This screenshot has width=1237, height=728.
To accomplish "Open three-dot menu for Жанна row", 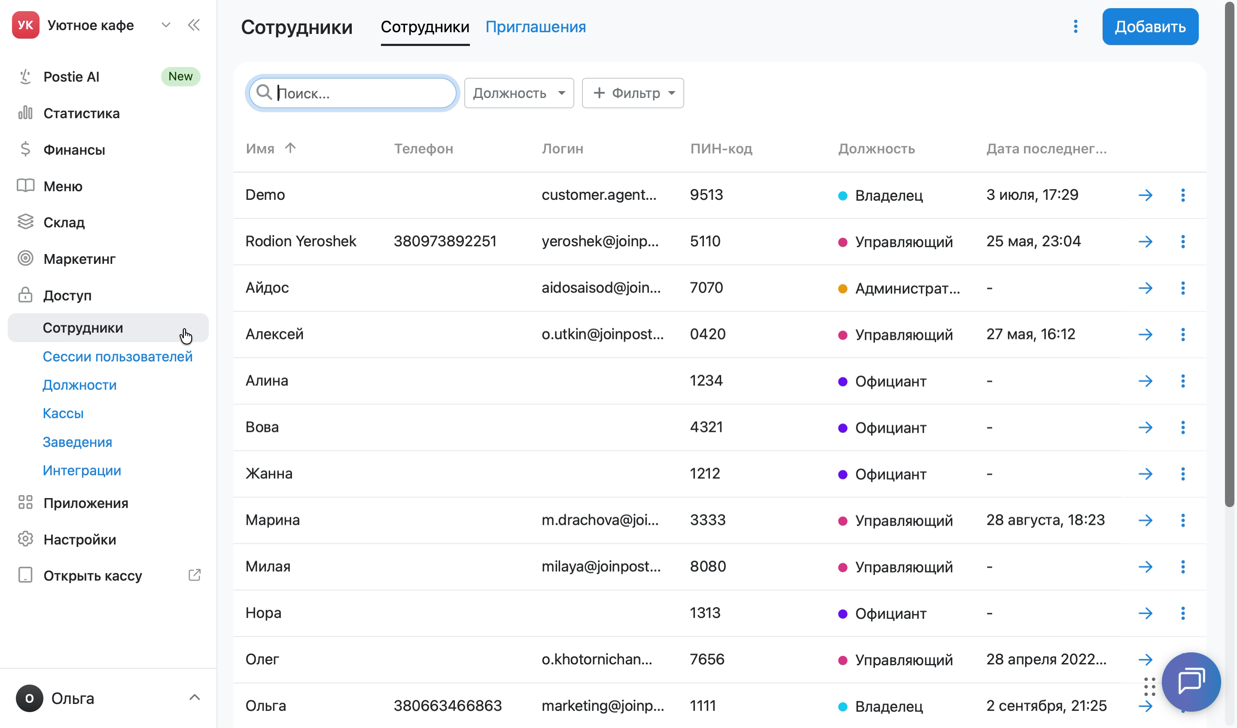I will pos(1183,474).
